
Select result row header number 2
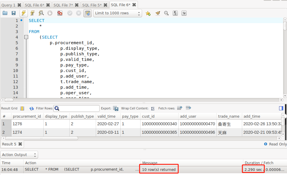point(6,132)
